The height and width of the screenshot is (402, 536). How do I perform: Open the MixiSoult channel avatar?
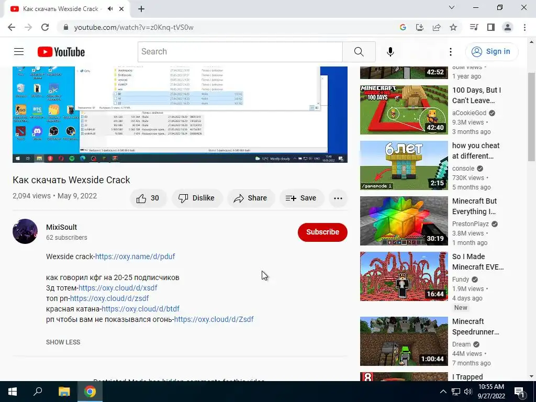click(x=25, y=231)
